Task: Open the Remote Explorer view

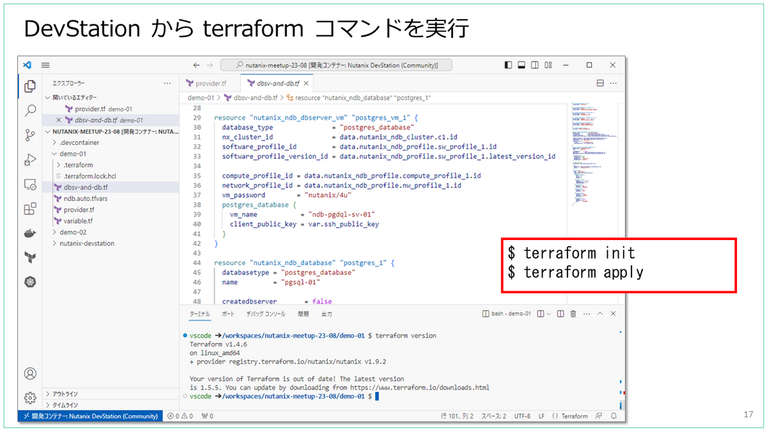Action: coord(29,185)
